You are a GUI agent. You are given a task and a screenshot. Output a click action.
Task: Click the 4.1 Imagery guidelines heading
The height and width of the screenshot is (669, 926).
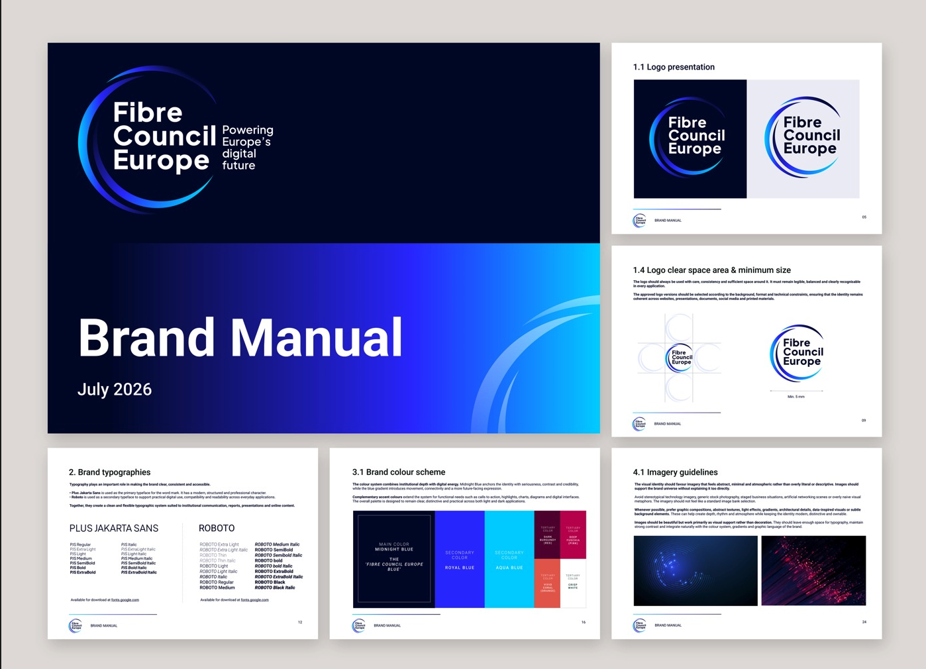pos(676,472)
